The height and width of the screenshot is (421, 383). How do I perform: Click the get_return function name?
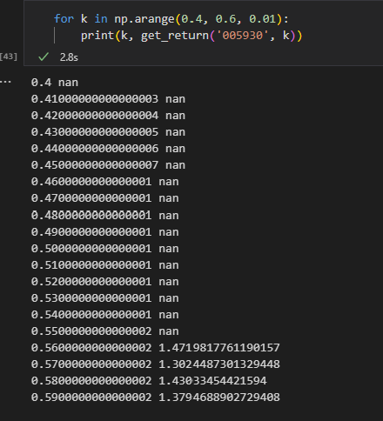[x=175, y=36]
